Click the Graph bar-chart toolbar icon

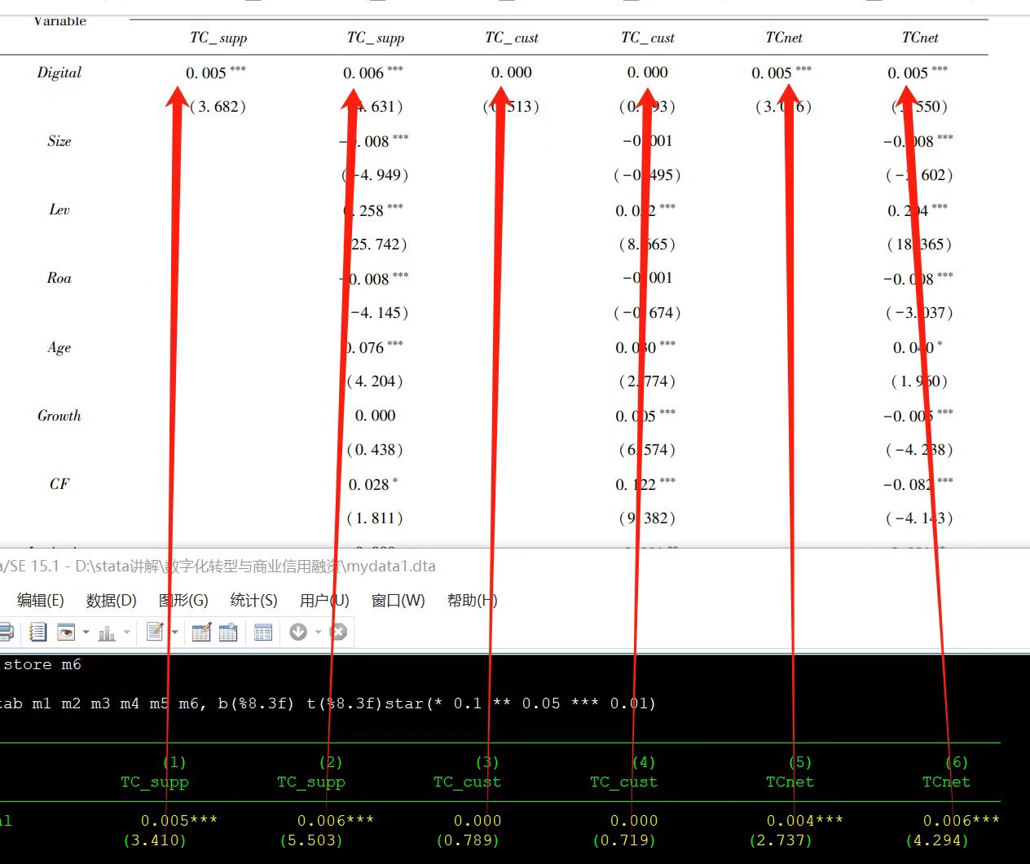pyautogui.click(x=107, y=633)
